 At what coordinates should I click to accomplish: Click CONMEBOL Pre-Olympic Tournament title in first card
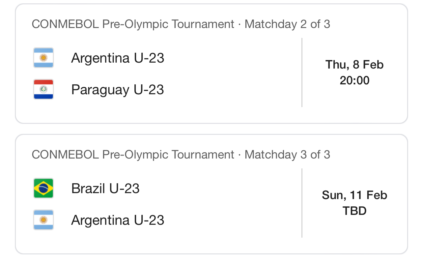[x=133, y=24]
